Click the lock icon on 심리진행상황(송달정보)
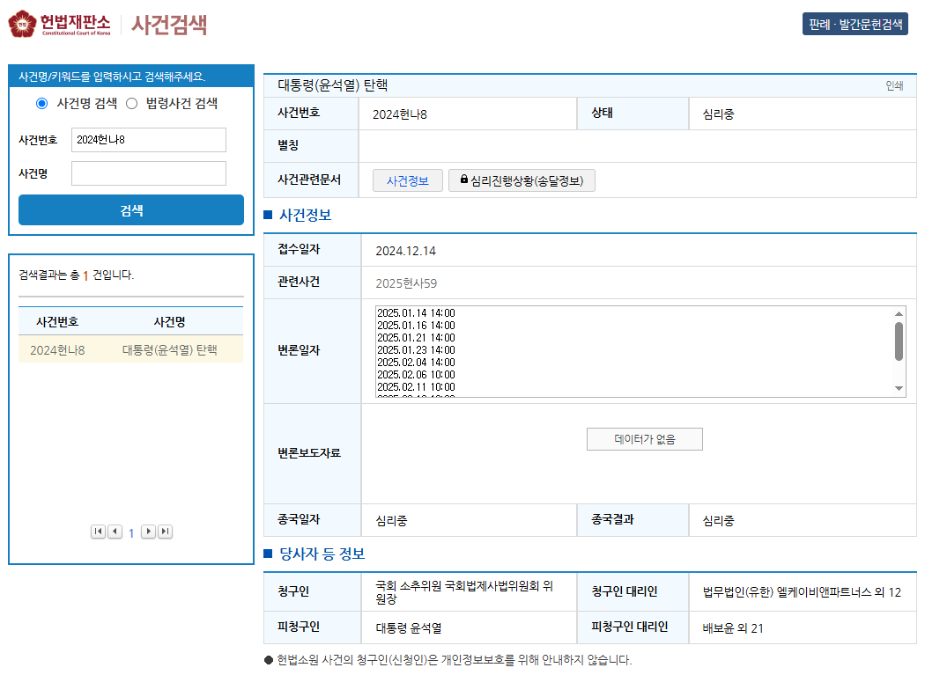 coord(465,180)
